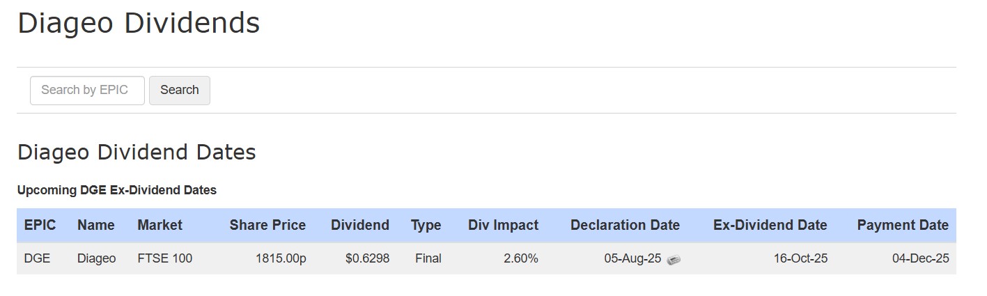Click the FTSE 100 market cell
Screen dimensions: 987x296
(x=164, y=258)
